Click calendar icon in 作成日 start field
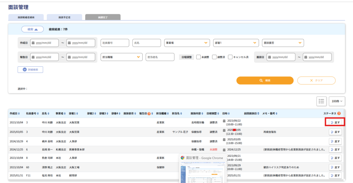This screenshot has width=353, height=183. click(33, 43)
